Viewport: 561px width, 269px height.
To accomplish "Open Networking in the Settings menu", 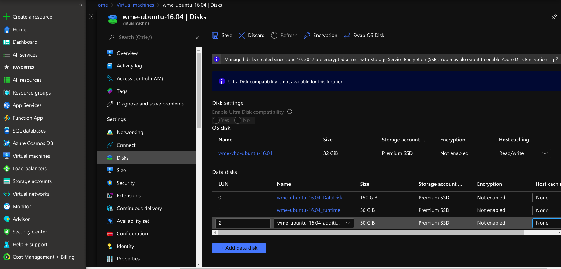I will (x=130, y=132).
